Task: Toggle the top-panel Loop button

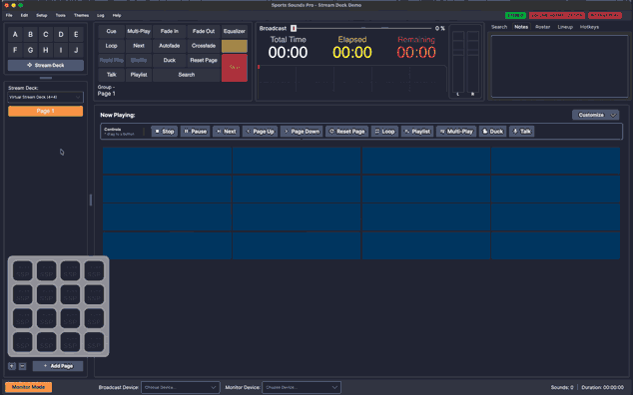Action: 112,46
